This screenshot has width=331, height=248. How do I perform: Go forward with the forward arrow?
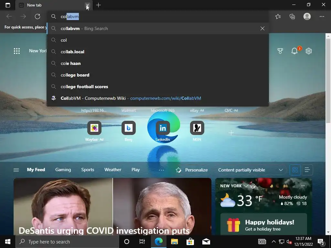[x=23, y=16]
